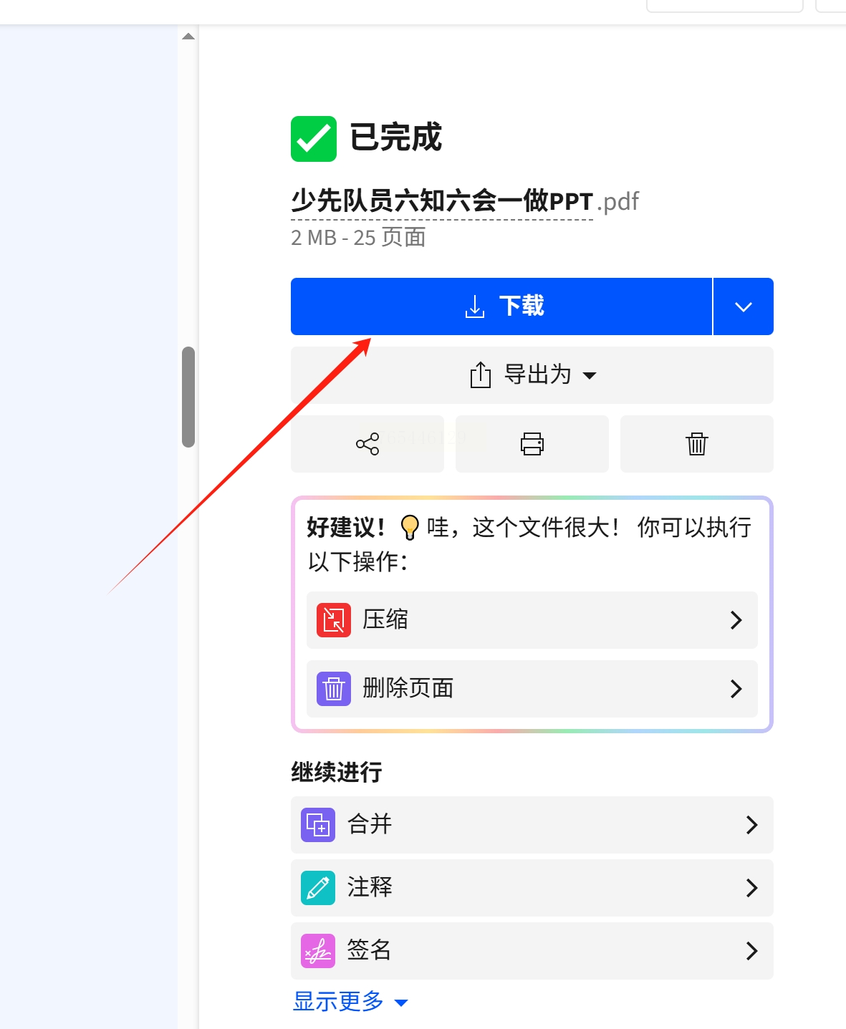This screenshot has width=846, height=1029.
Task: Open the 导出为 export dropdown
Action: [532, 375]
